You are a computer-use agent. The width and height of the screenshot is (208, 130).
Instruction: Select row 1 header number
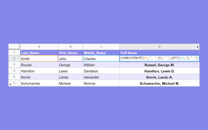tap(14, 53)
